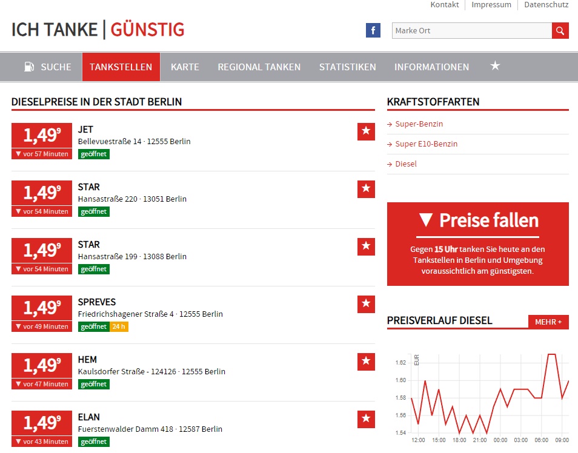Click the geöffnet badge for ELAN

94,441
